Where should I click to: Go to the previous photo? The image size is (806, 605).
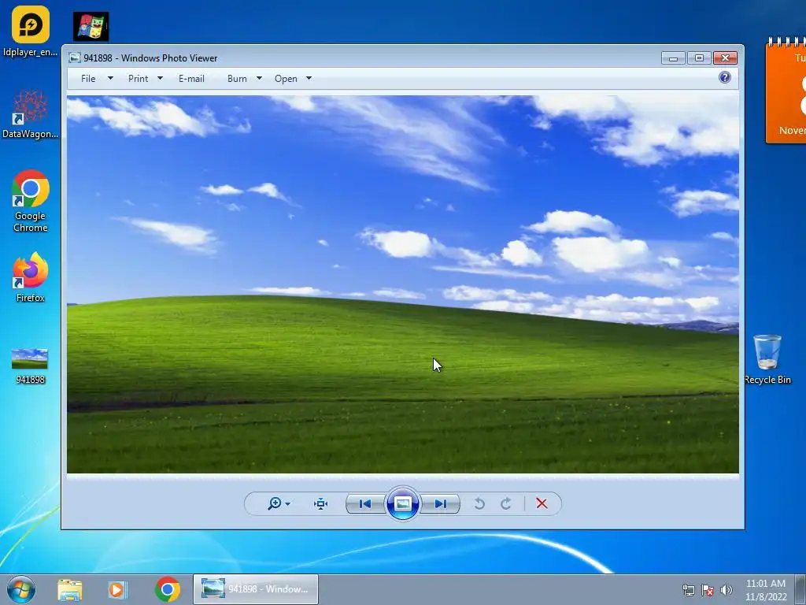(365, 503)
